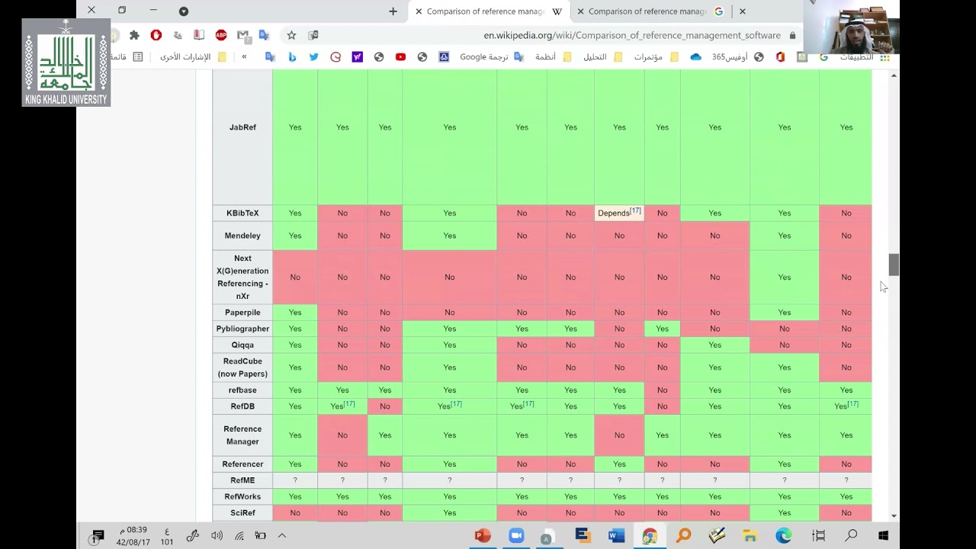Open the Twitter bookmark
This screenshot has width=976, height=549.
point(313,57)
